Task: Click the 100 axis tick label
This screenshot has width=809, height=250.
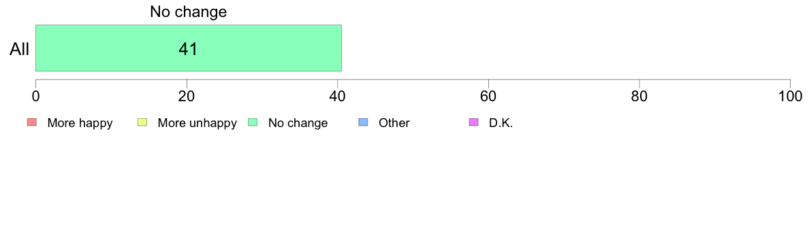Action: pos(790,96)
